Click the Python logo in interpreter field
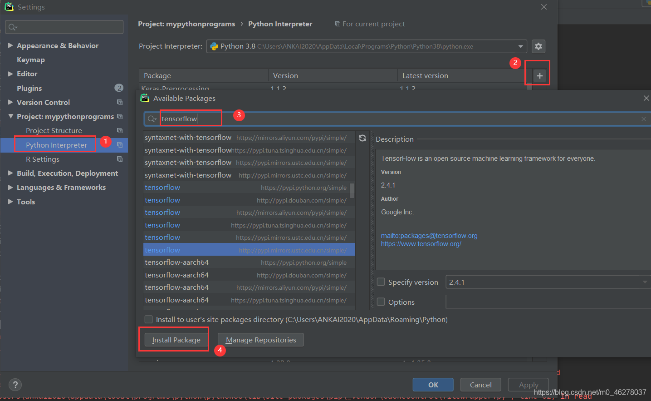Viewport: 651px width, 401px height. click(x=214, y=46)
